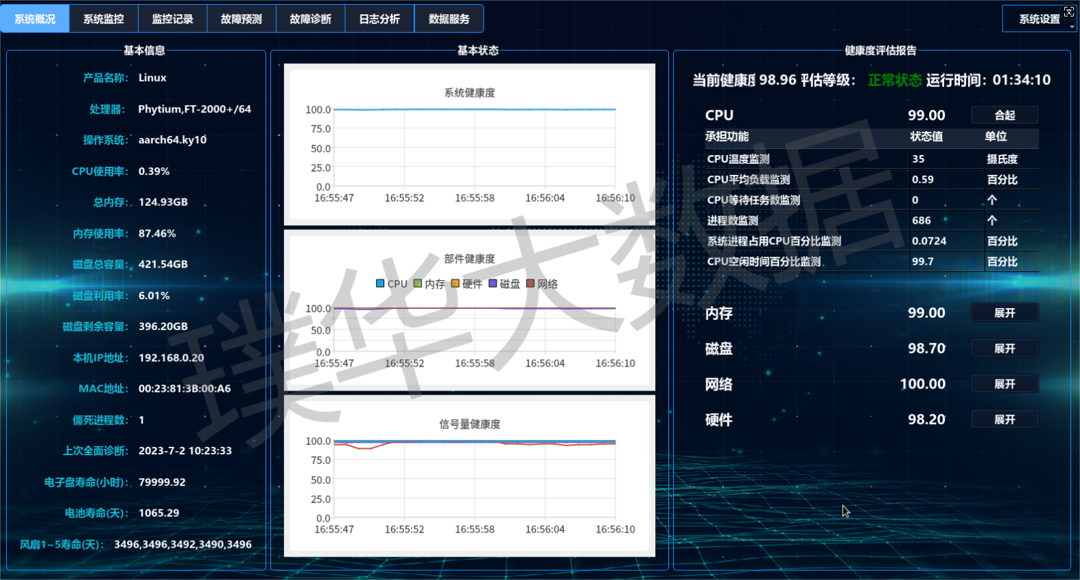Screen dimensions: 1080x580
Task: Open the 监控记录 tab
Action: (172, 19)
